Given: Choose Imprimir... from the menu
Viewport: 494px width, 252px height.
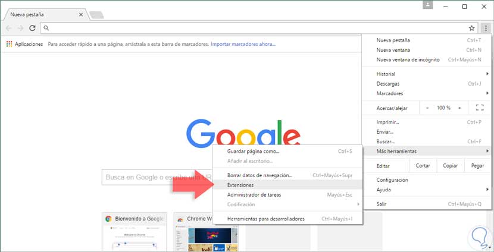Looking at the screenshot, I should [x=426, y=122].
